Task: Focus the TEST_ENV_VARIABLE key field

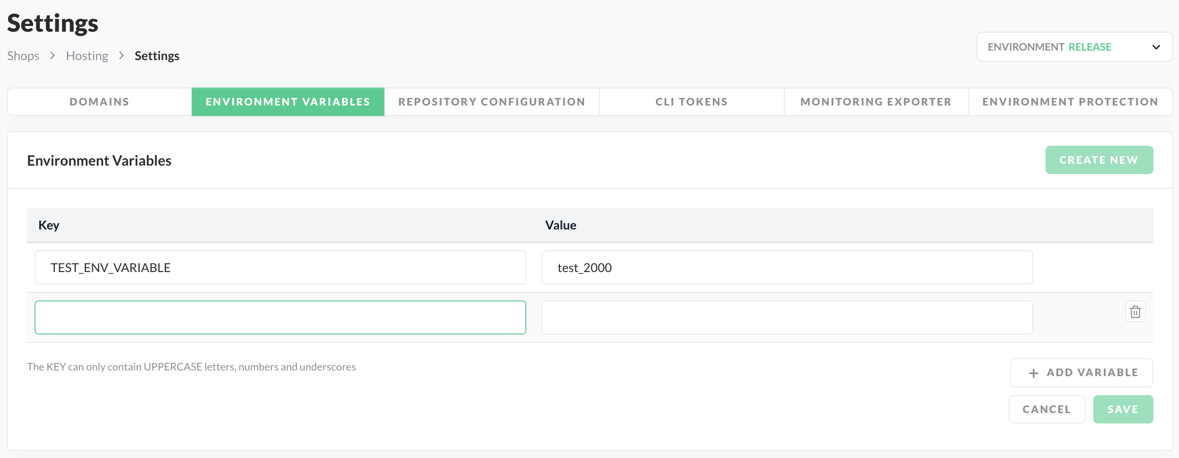Action: point(280,268)
